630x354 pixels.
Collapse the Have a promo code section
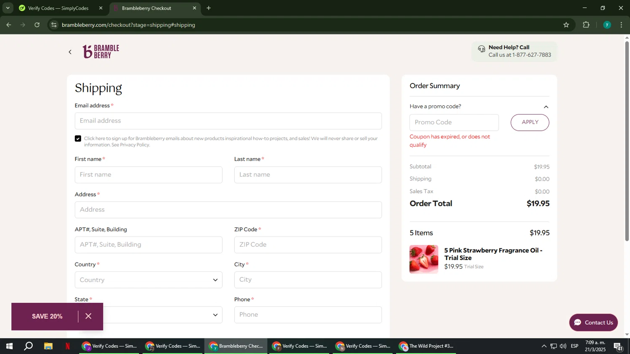tap(546, 107)
